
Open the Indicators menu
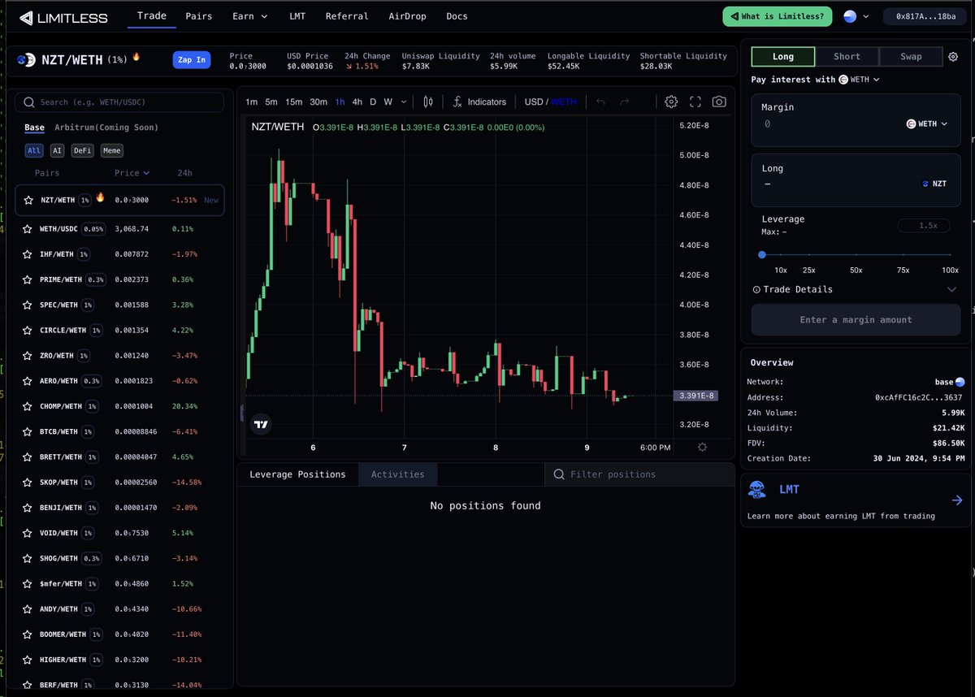coord(480,102)
